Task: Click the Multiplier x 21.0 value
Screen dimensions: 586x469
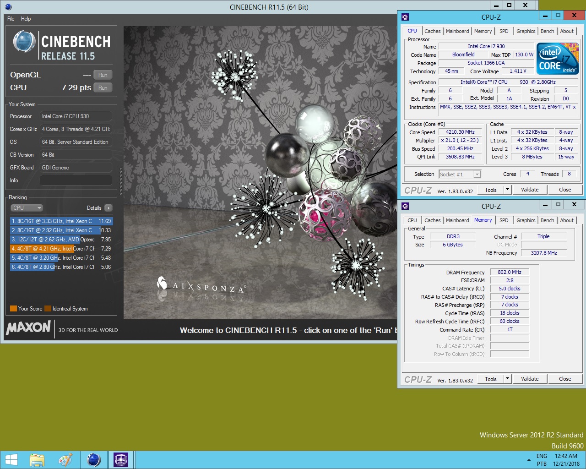Action: coord(460,140)
